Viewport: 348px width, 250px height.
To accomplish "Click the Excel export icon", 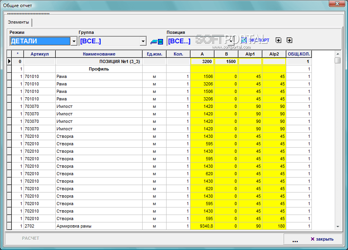I will (x=244, y=40).
